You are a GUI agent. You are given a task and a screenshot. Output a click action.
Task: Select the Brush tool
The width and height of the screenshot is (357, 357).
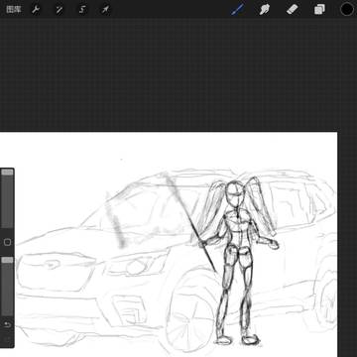click(237, 9)
